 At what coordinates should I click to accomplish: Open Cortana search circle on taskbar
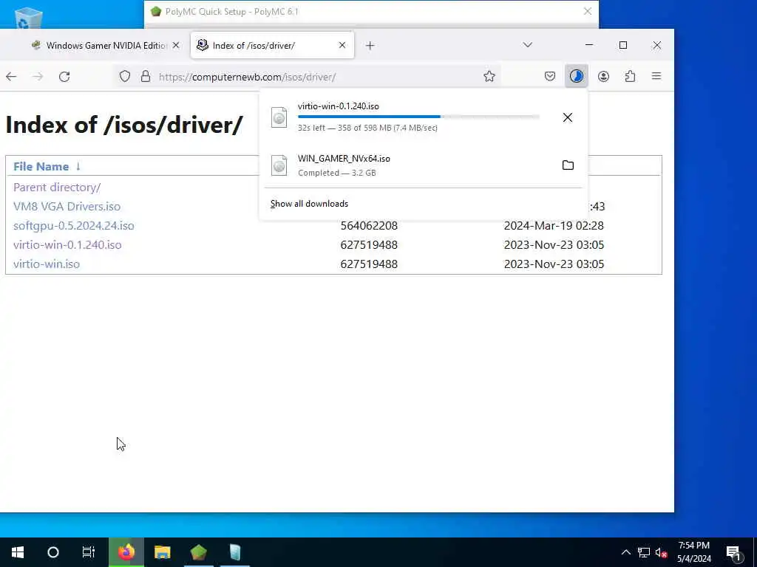point(53,552)
